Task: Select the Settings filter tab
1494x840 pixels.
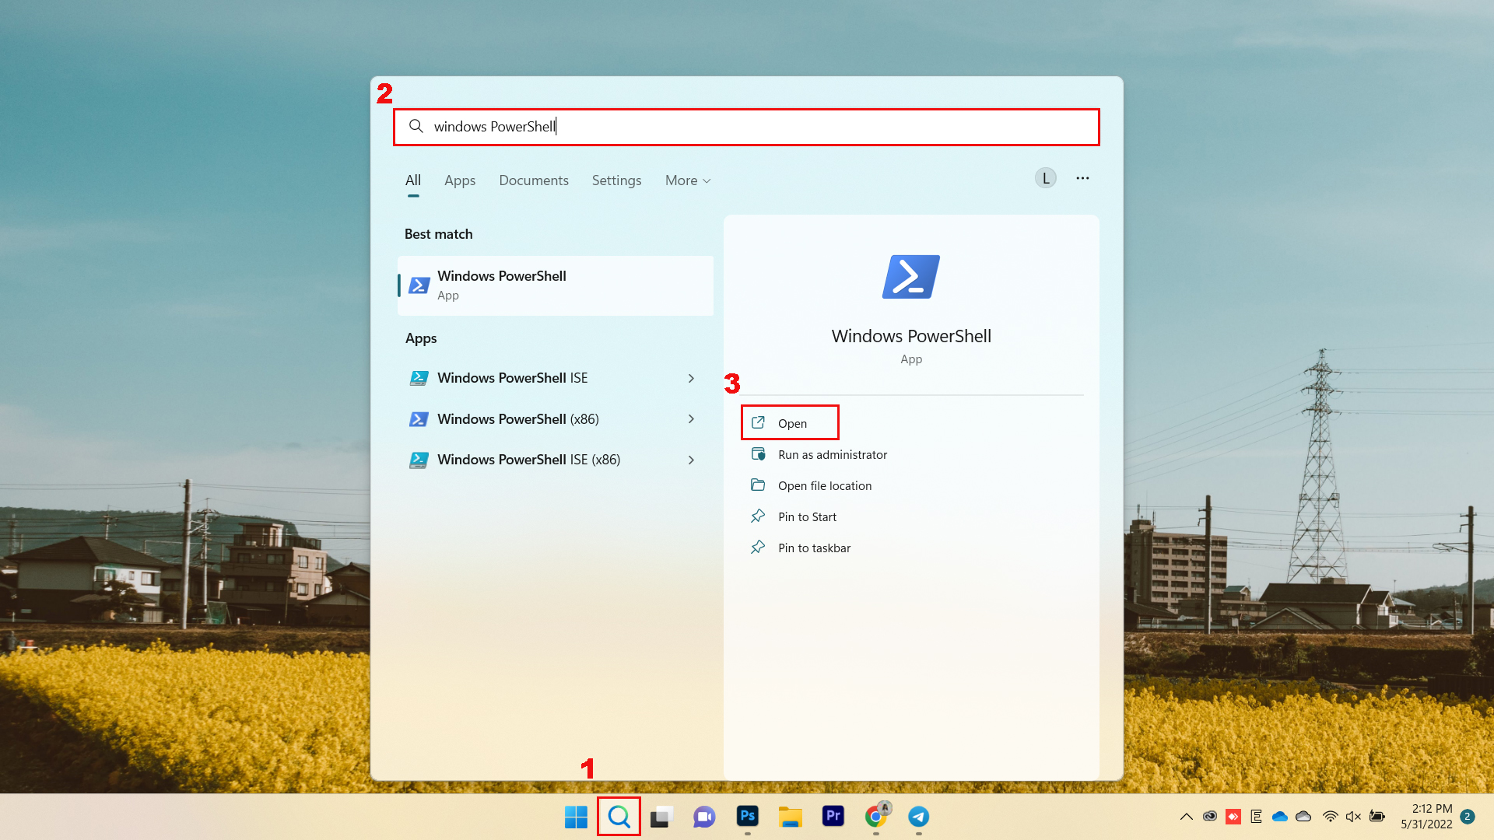Action: click(x=617, y=180)
